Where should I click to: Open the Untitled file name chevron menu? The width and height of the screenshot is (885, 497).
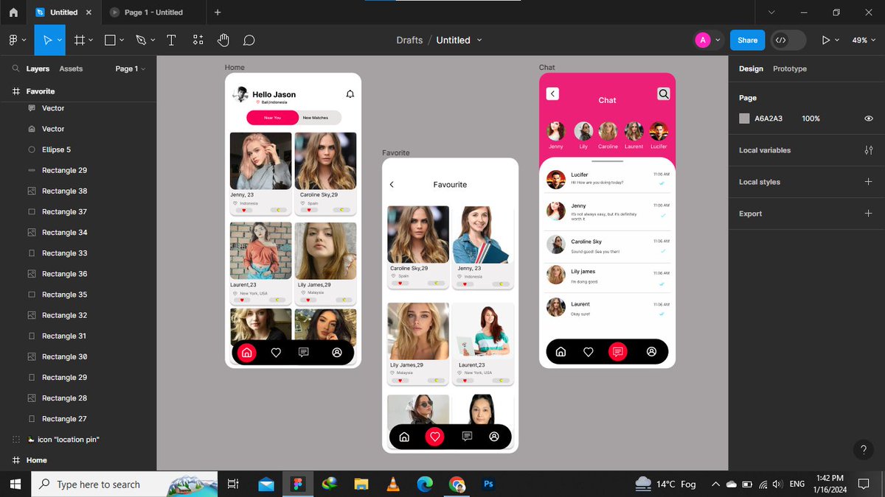pos(479,40)
